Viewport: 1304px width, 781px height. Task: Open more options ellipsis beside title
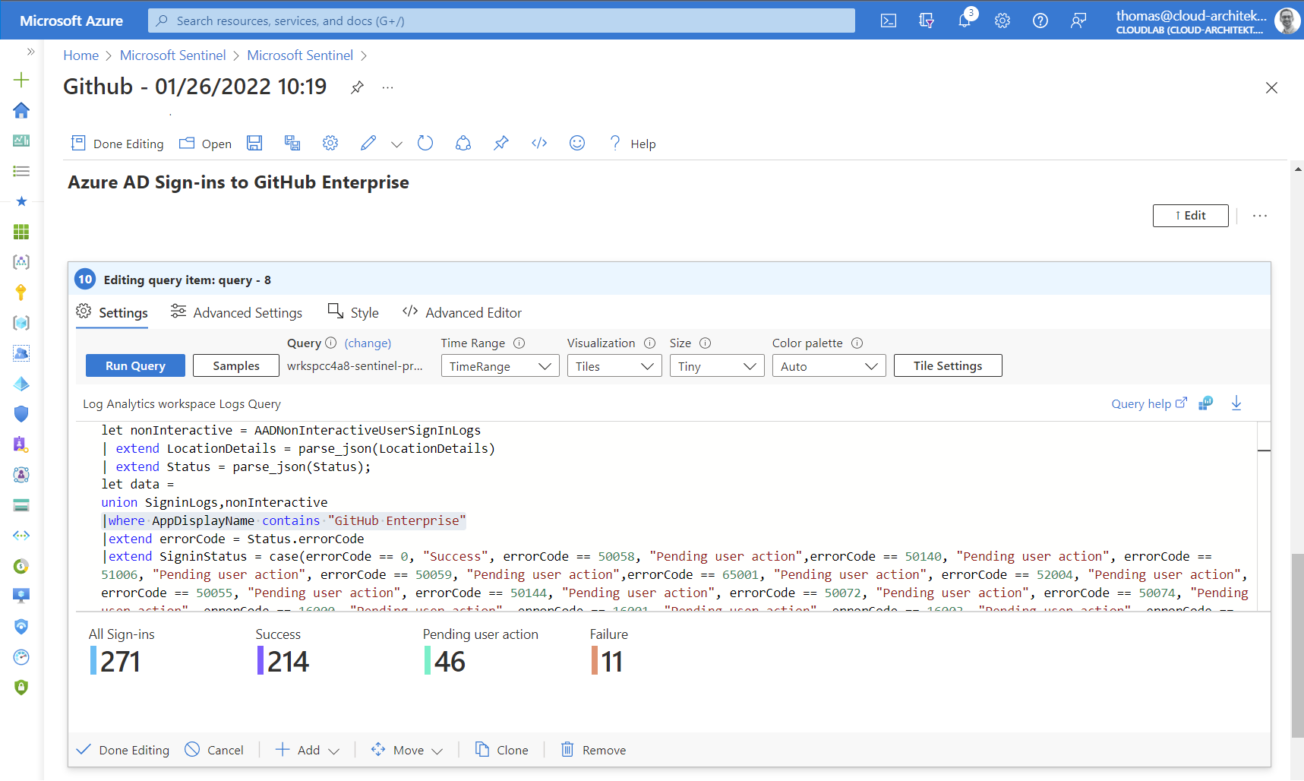387,87
